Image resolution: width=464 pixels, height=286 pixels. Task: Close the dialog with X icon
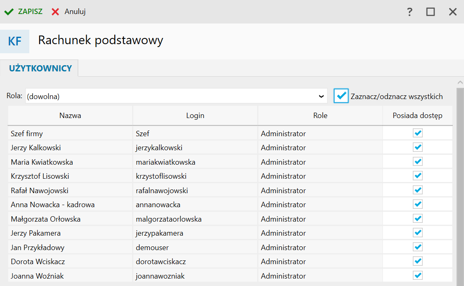[x=453, y=12]
